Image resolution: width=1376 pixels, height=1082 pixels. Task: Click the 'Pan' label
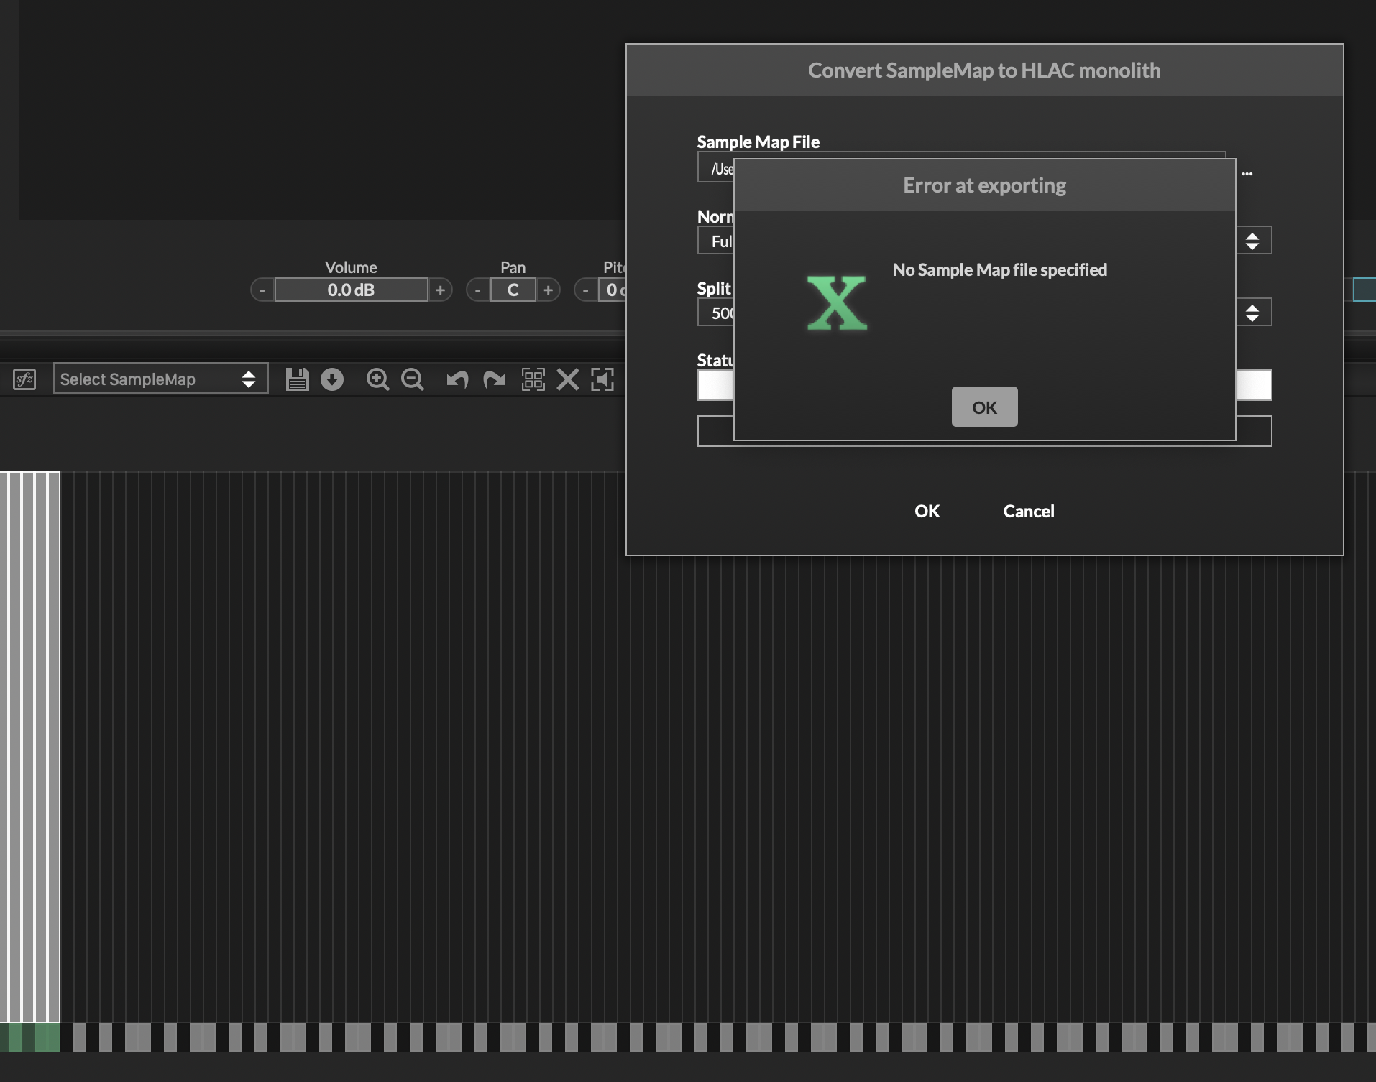click(513, 267)
